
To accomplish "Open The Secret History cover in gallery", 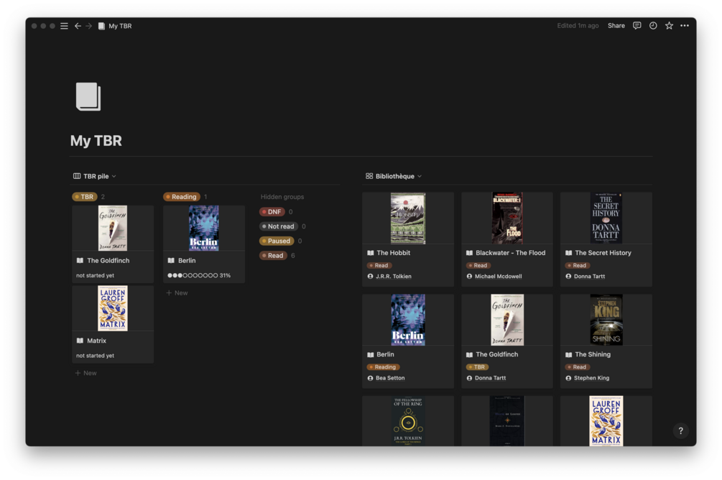I will coord(606,218).
